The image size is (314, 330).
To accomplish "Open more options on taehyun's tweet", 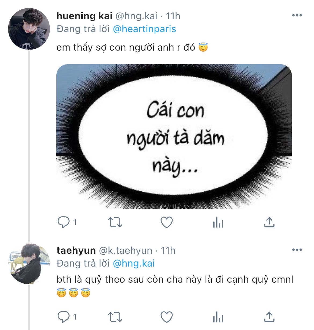I will pyautogui.click(x=297, y=250).
